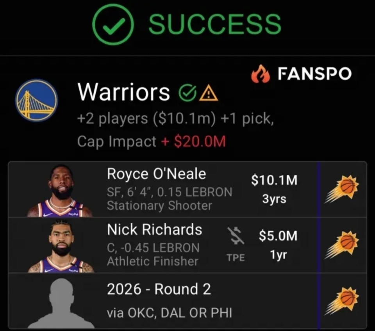Image resolution: width=375 pixels, height=331 pixels.
Task: Select the Nick Richards player name
Action: pos(155,229)
